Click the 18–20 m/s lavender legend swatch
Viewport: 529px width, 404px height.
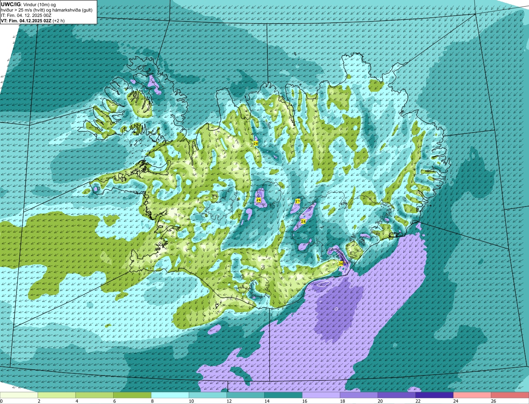(359, 395)
